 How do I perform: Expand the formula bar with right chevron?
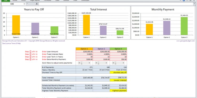[x=194, y=4]
